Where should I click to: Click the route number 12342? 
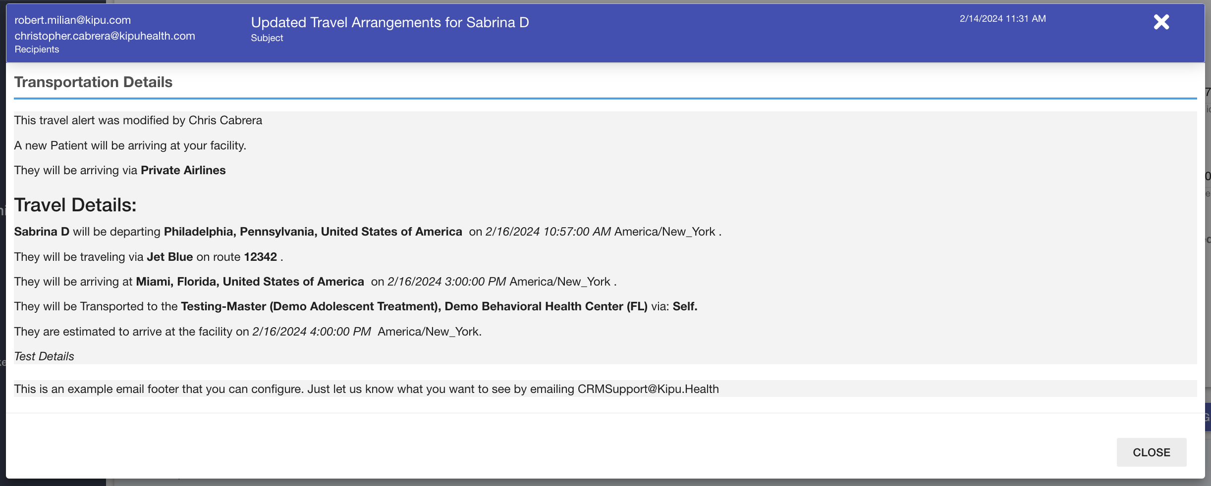[x=260, y=257]
